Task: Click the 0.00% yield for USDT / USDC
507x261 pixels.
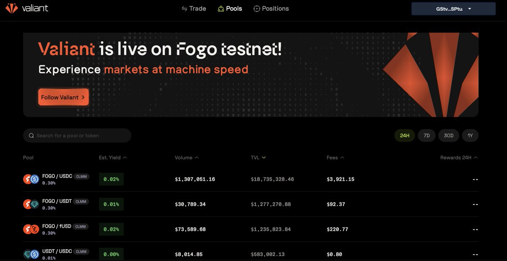Action: pos(111,254)
